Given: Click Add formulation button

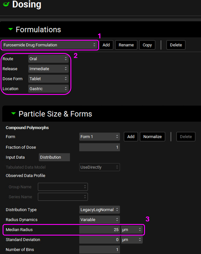Looking at the screenshot, I should (106, 45).
